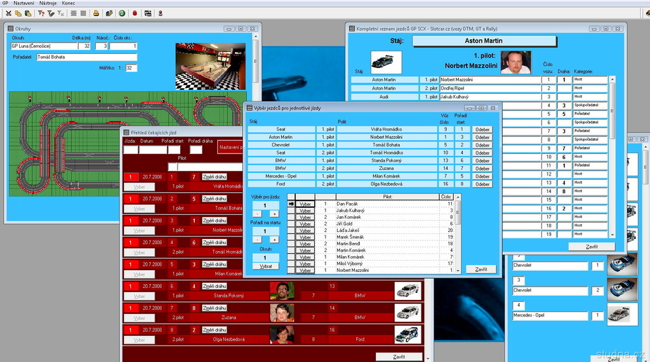Viewport: 650px width, 362px height.
Task: Click the remove filter toolbar icon
Action: coord(60,13)
